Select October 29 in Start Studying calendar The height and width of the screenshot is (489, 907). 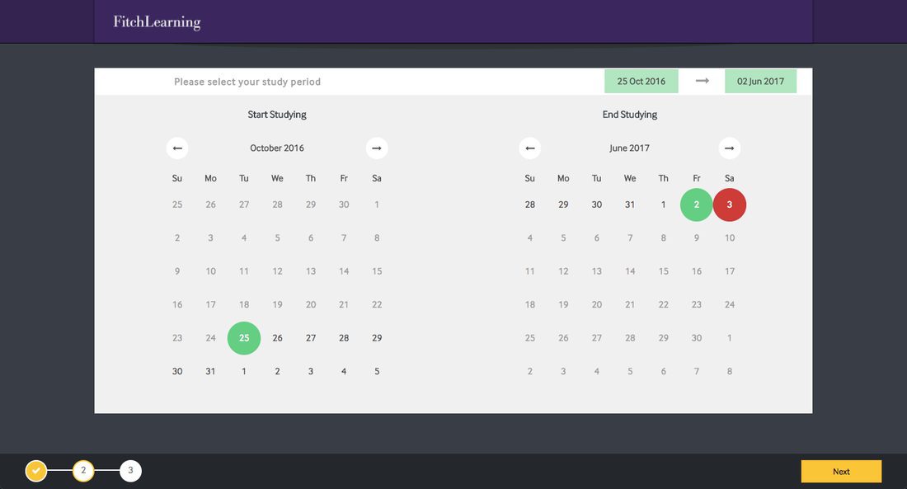377,338
